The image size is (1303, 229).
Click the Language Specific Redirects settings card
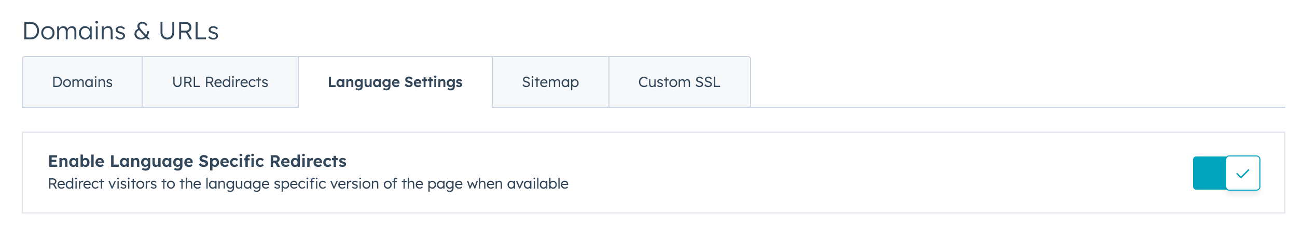point(830,173)
